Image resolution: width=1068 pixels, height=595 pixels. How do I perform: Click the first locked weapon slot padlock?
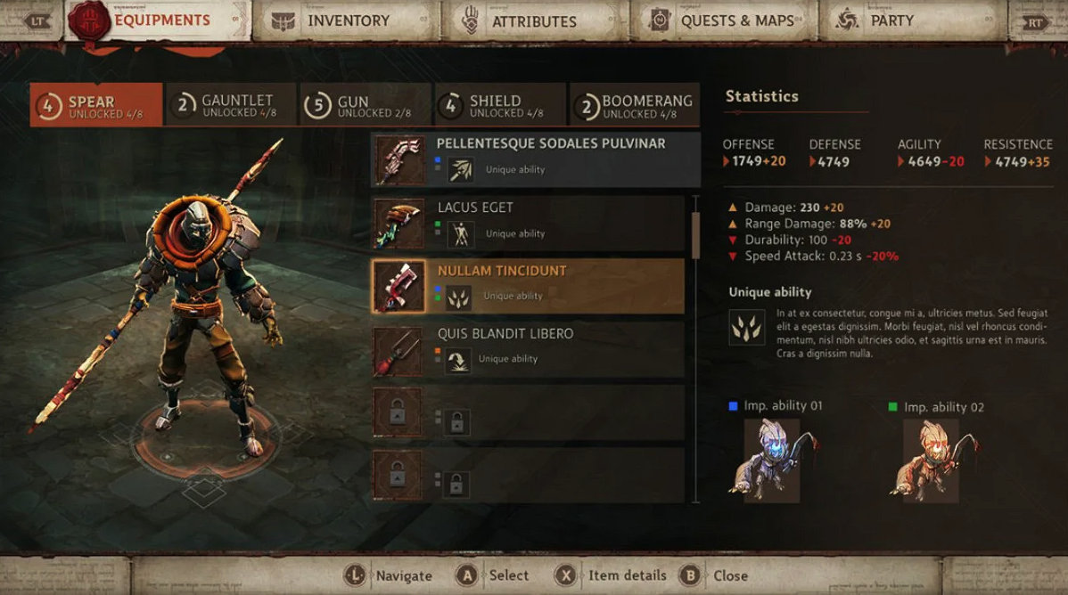point(398,413)
